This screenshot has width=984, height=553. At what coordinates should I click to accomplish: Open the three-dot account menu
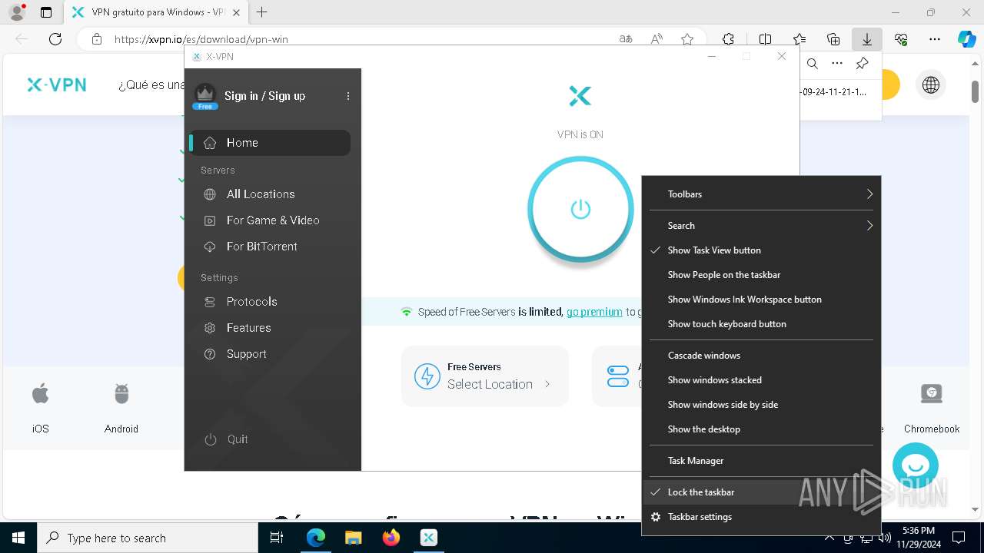(x=348, y=96)
